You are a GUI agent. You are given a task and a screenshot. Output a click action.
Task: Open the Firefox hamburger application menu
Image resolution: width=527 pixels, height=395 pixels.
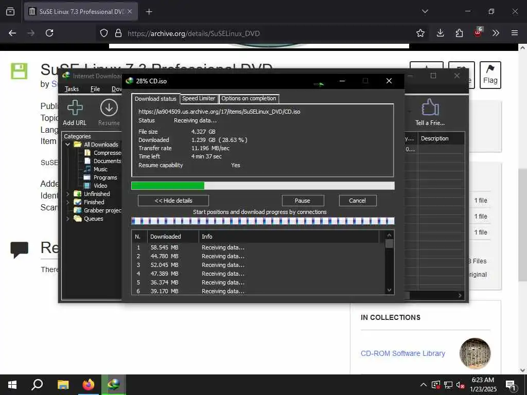(514, 33)
